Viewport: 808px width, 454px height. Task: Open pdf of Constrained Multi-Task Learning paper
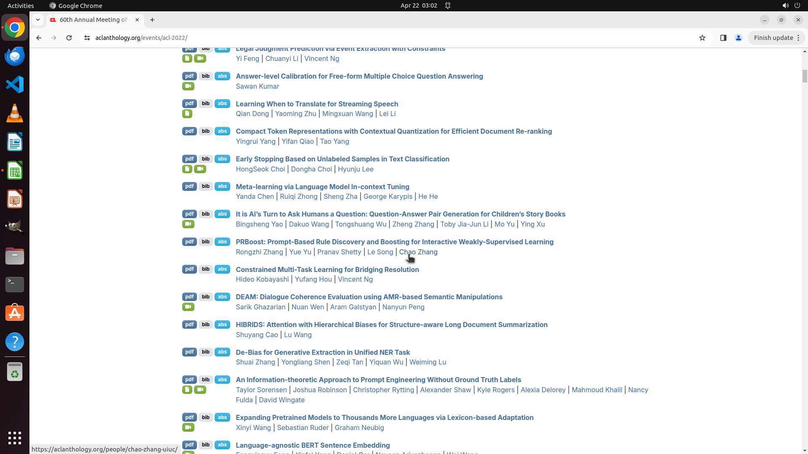pyautogui.click(x=189, y=269)
